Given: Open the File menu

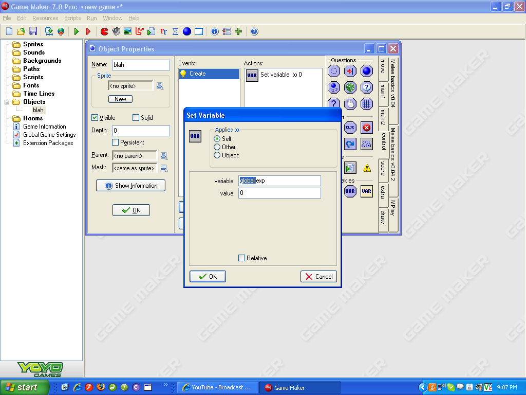Looking at the screenshot, I should [7, 18].
